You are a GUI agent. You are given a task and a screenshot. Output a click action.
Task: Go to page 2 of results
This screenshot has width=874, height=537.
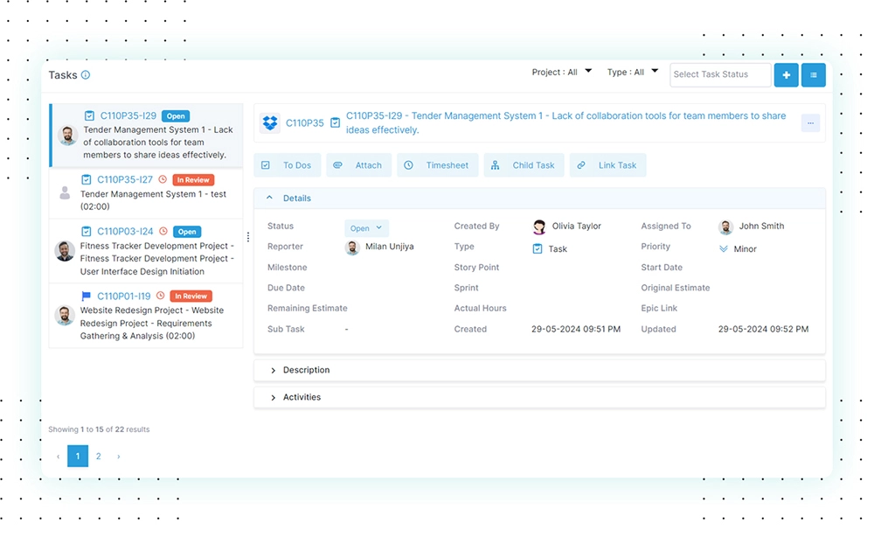pyautogui.click(x=99, y=457)
